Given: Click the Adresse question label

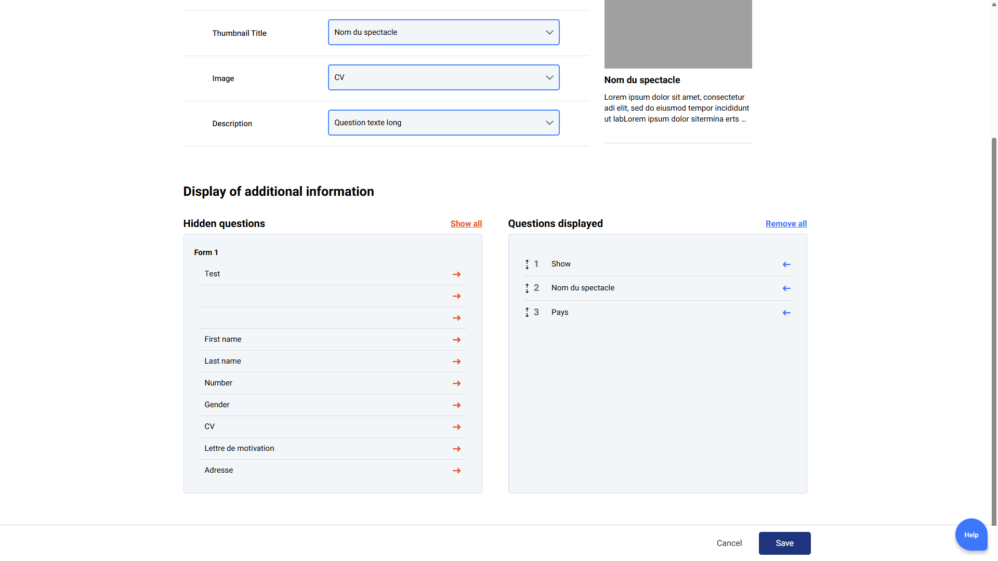Looking at the screenshot, I should pos(218,470).
